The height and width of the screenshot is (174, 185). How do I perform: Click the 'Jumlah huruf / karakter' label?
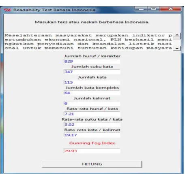92,56
